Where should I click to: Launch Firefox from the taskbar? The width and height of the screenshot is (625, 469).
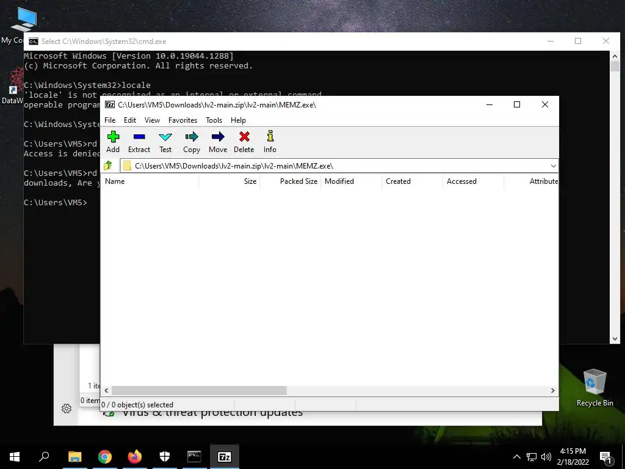point(135,457)
